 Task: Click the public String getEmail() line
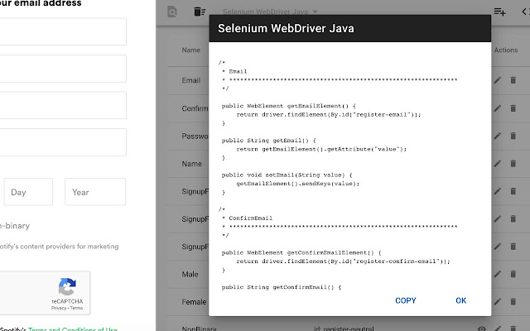point(268,140)
